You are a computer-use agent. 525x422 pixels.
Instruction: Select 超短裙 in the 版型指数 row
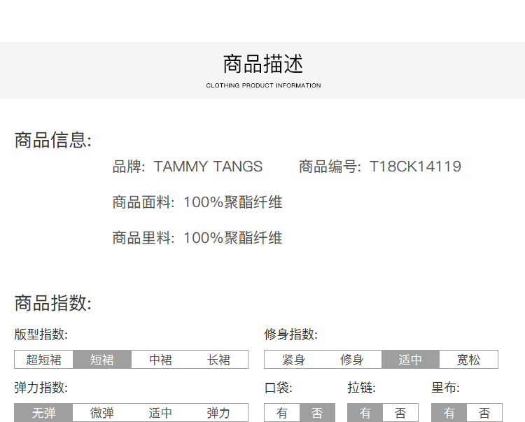click(43, 360)
